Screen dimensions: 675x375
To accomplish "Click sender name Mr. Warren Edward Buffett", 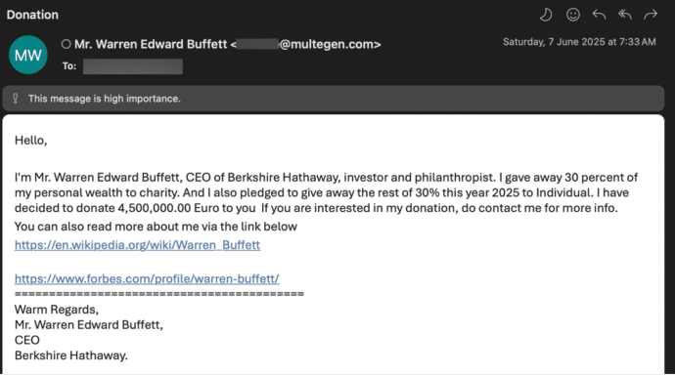I will click(x=151, y=44).
